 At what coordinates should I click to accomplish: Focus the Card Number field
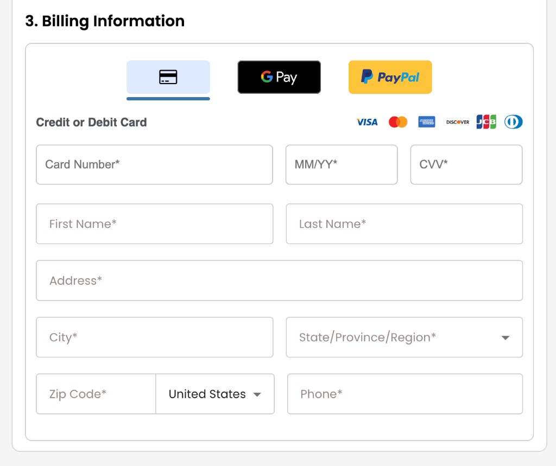coord(154,164)
